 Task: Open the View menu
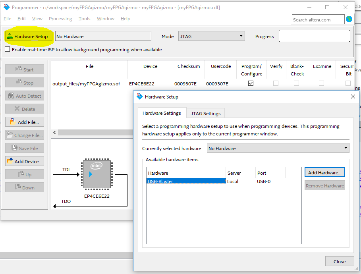click(37, 19)
